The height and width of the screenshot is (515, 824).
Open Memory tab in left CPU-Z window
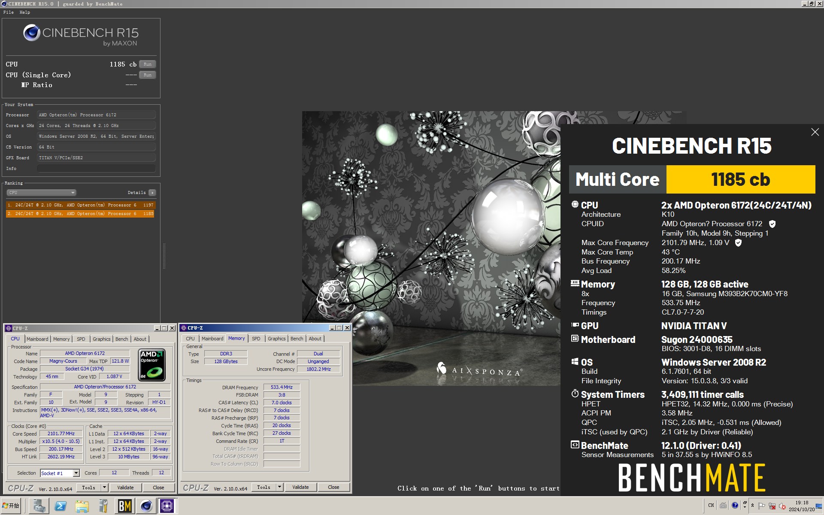pos(61,339)
